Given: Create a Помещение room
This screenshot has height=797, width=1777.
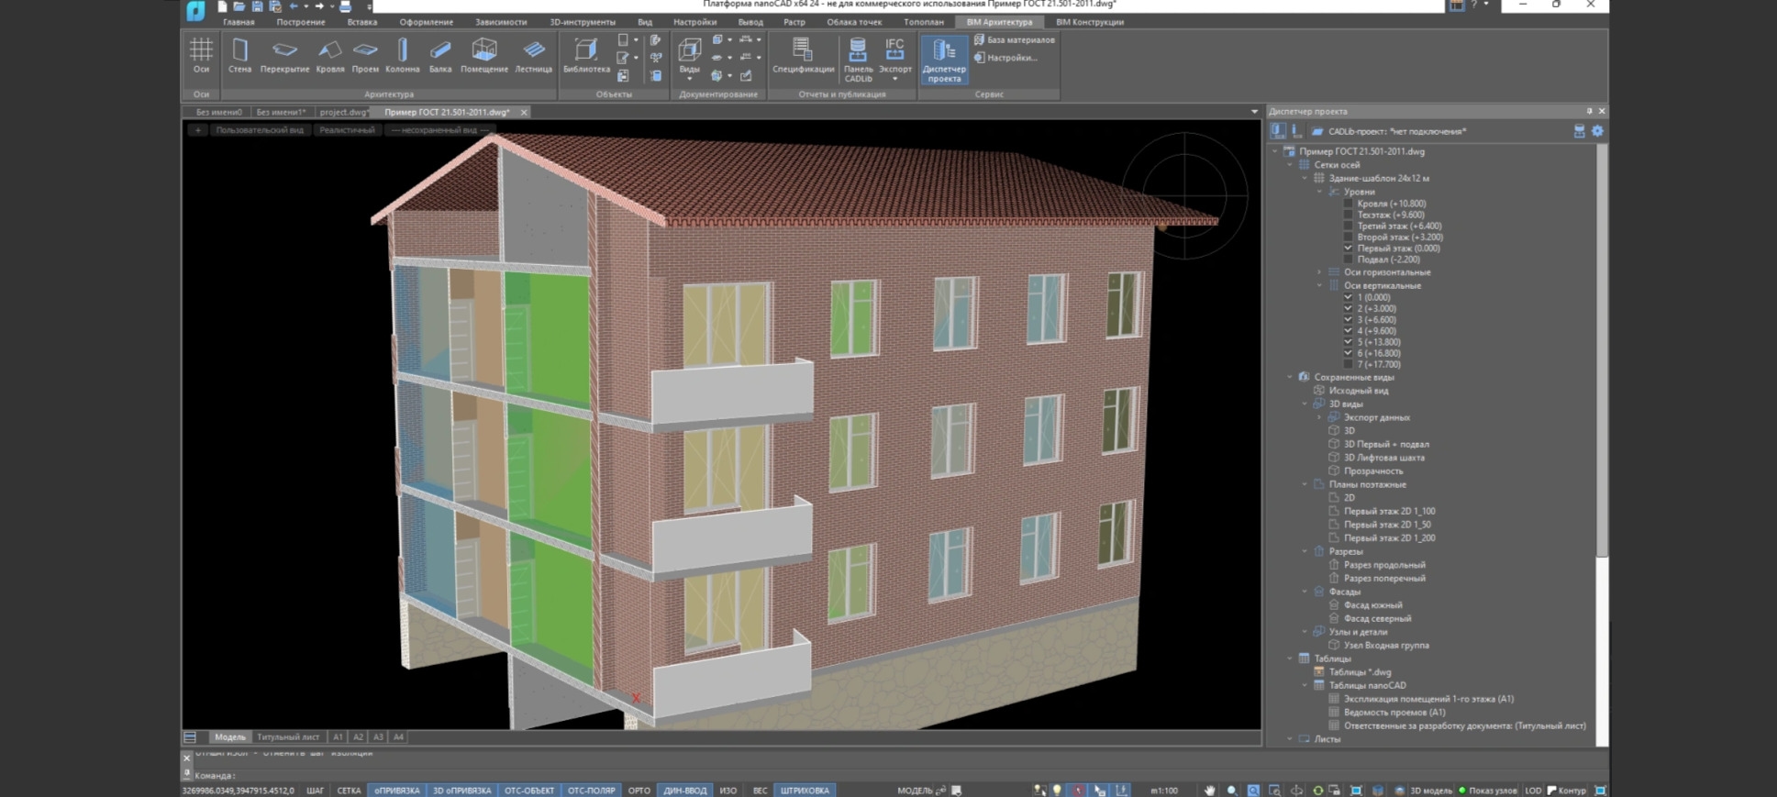Looking at the screenshot, I should 484,56.
